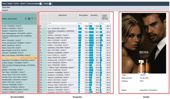Select Gudrun Sjödén benchmark entry

tap(19, 63)
